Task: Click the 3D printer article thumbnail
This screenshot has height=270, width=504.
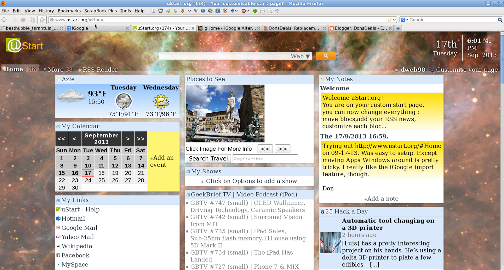Action: (330, 243)
